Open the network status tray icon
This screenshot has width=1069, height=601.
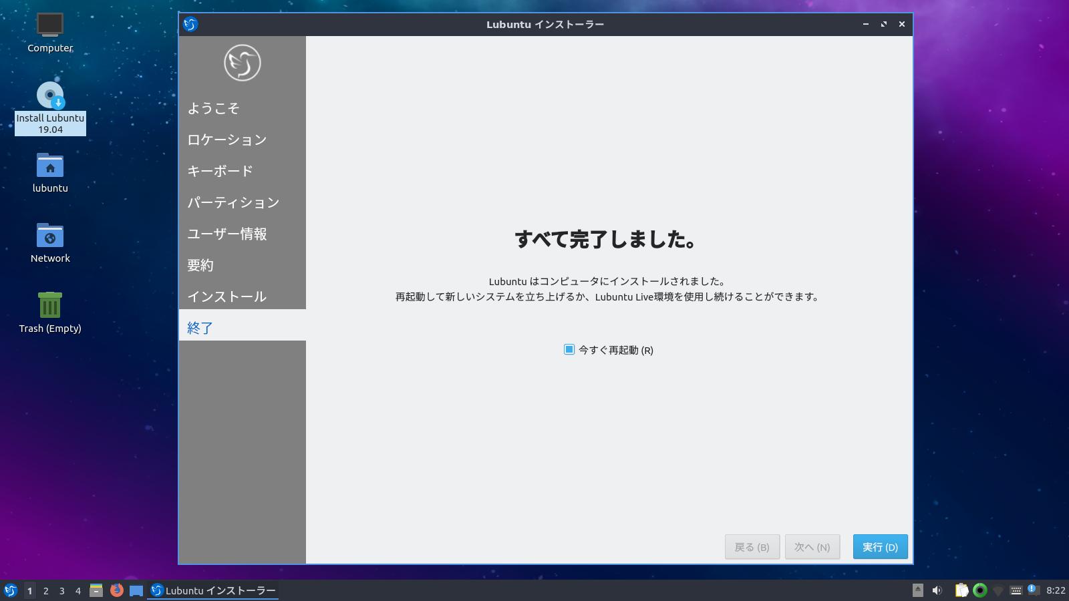(998, 590)
